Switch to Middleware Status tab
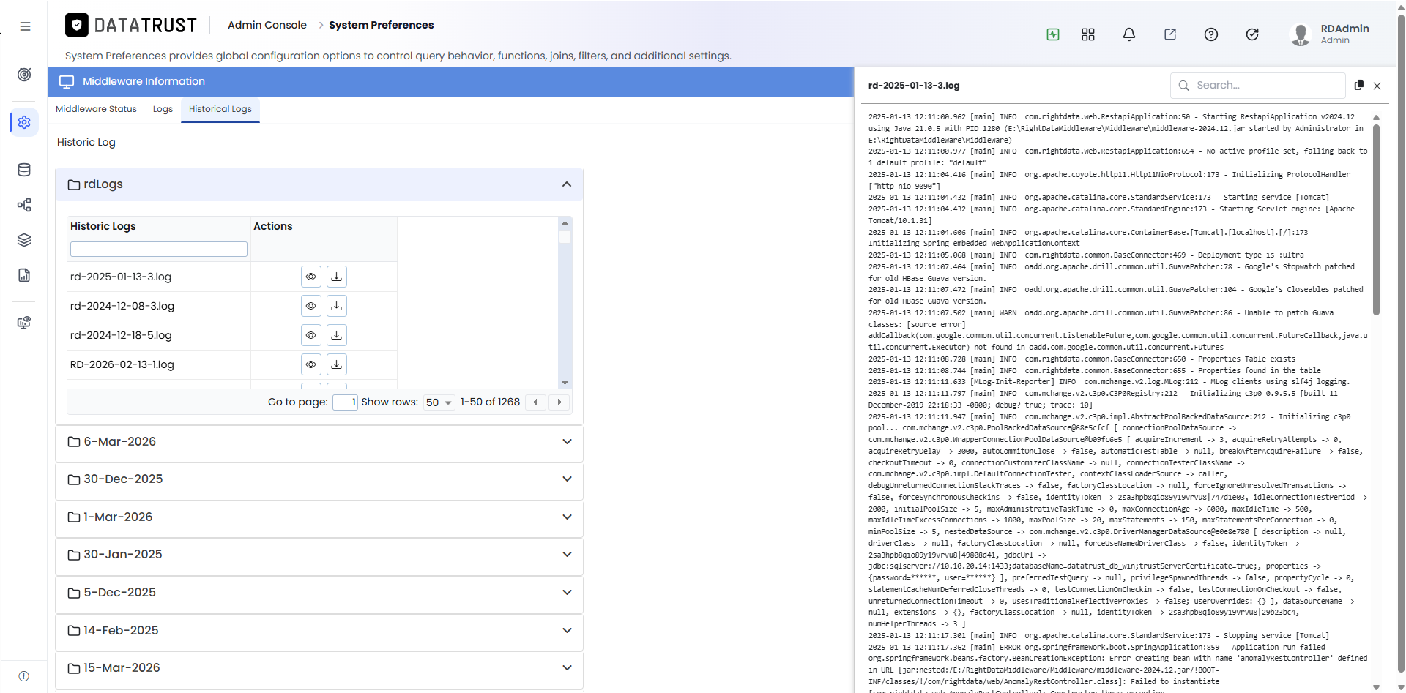1406x693 pixels. pos(96,109)
